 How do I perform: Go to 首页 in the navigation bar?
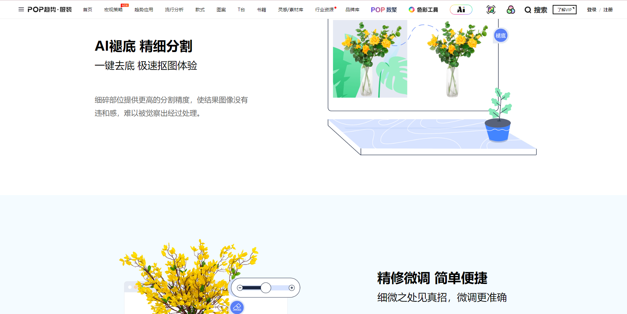point(87,10)
